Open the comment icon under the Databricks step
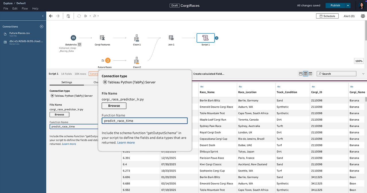The width and height of the screenshot is (367, 193). coord(79,44)
